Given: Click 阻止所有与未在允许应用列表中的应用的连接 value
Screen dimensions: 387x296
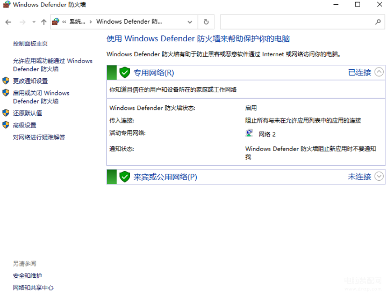Looking at the screenshot, I should 303,121.
